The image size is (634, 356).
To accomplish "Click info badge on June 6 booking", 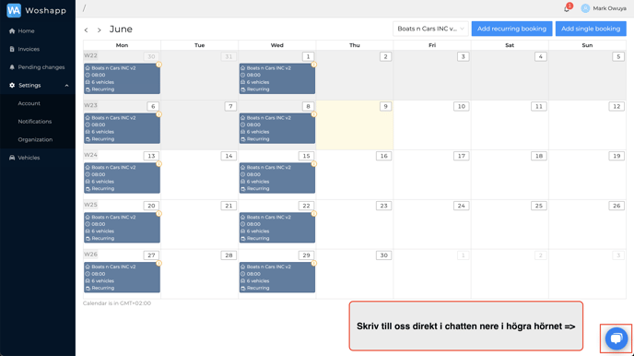I will (158, 114).
